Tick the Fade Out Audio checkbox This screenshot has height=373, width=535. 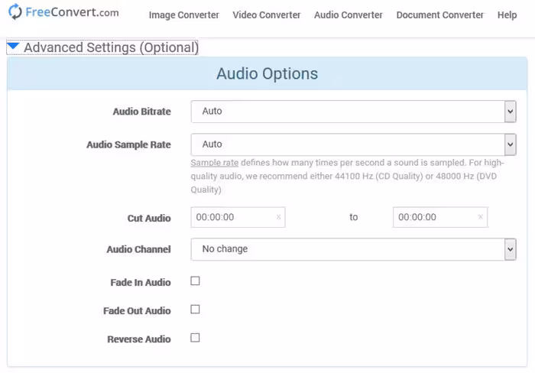click(x=195, y=310)
